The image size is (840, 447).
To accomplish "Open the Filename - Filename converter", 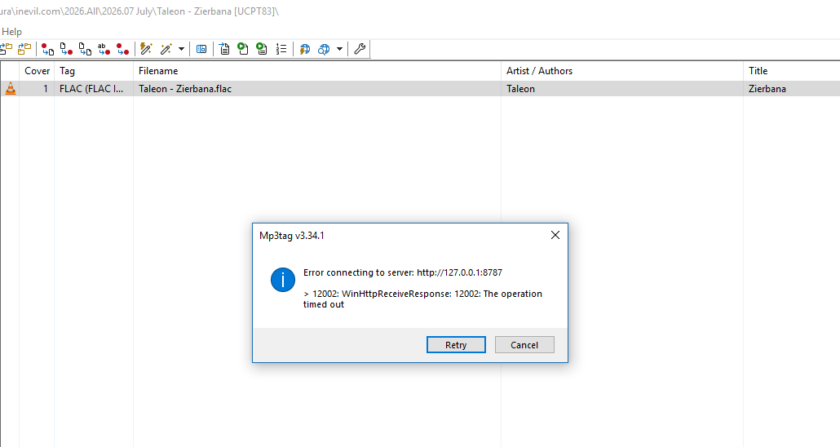I will point(85,49).
